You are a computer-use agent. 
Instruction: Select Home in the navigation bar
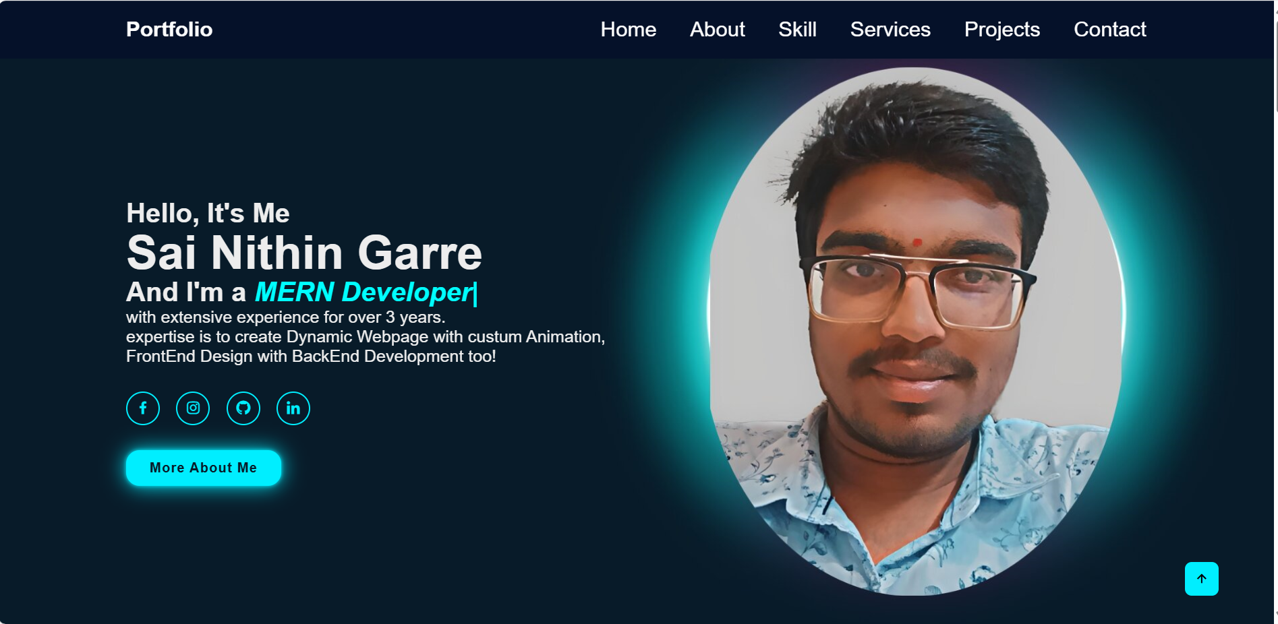point(628,29)
